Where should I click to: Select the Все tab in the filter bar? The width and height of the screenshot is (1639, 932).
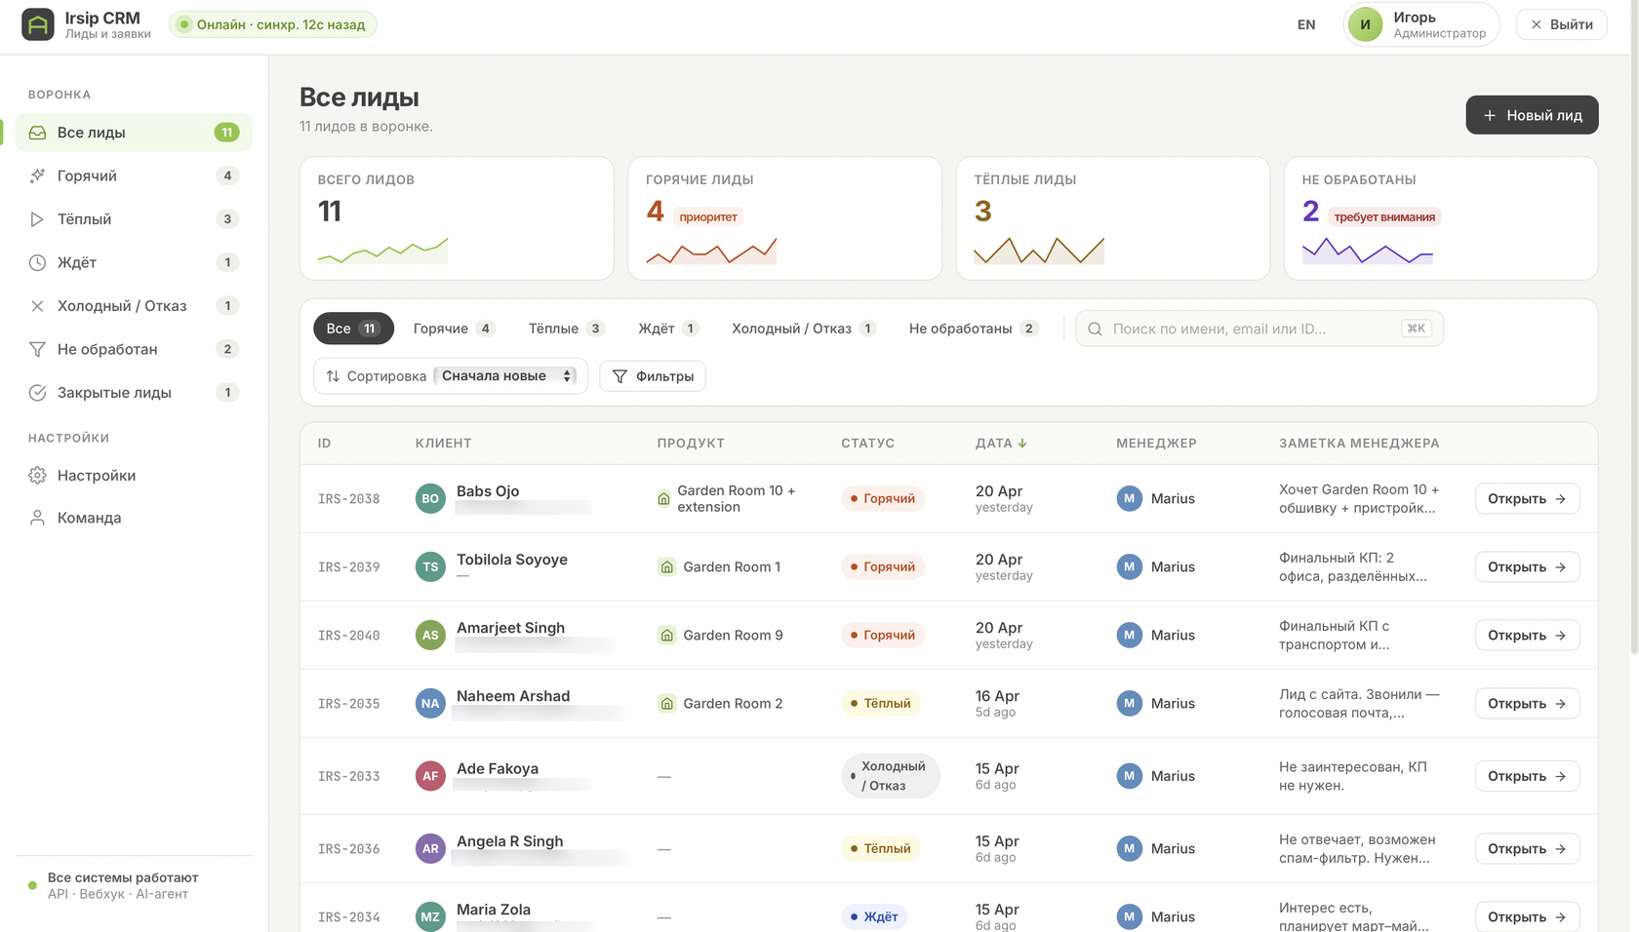[x=353, y=329]
